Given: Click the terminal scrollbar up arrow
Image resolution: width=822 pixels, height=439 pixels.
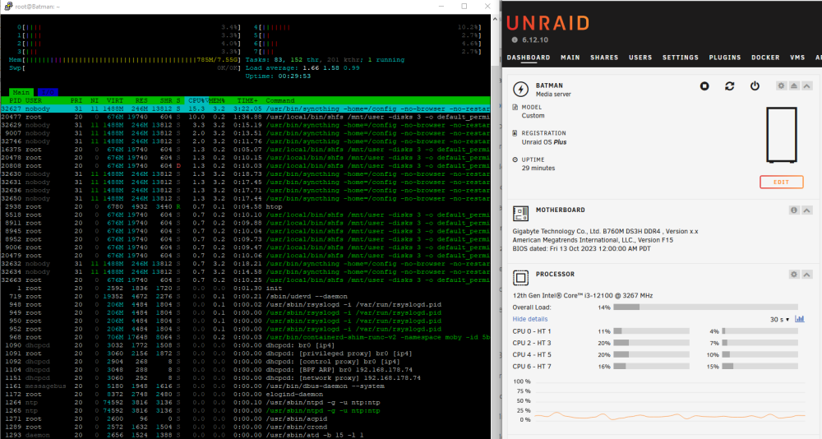Looking at the screenshot, I should pyautogui.click(x=496, y=19).
